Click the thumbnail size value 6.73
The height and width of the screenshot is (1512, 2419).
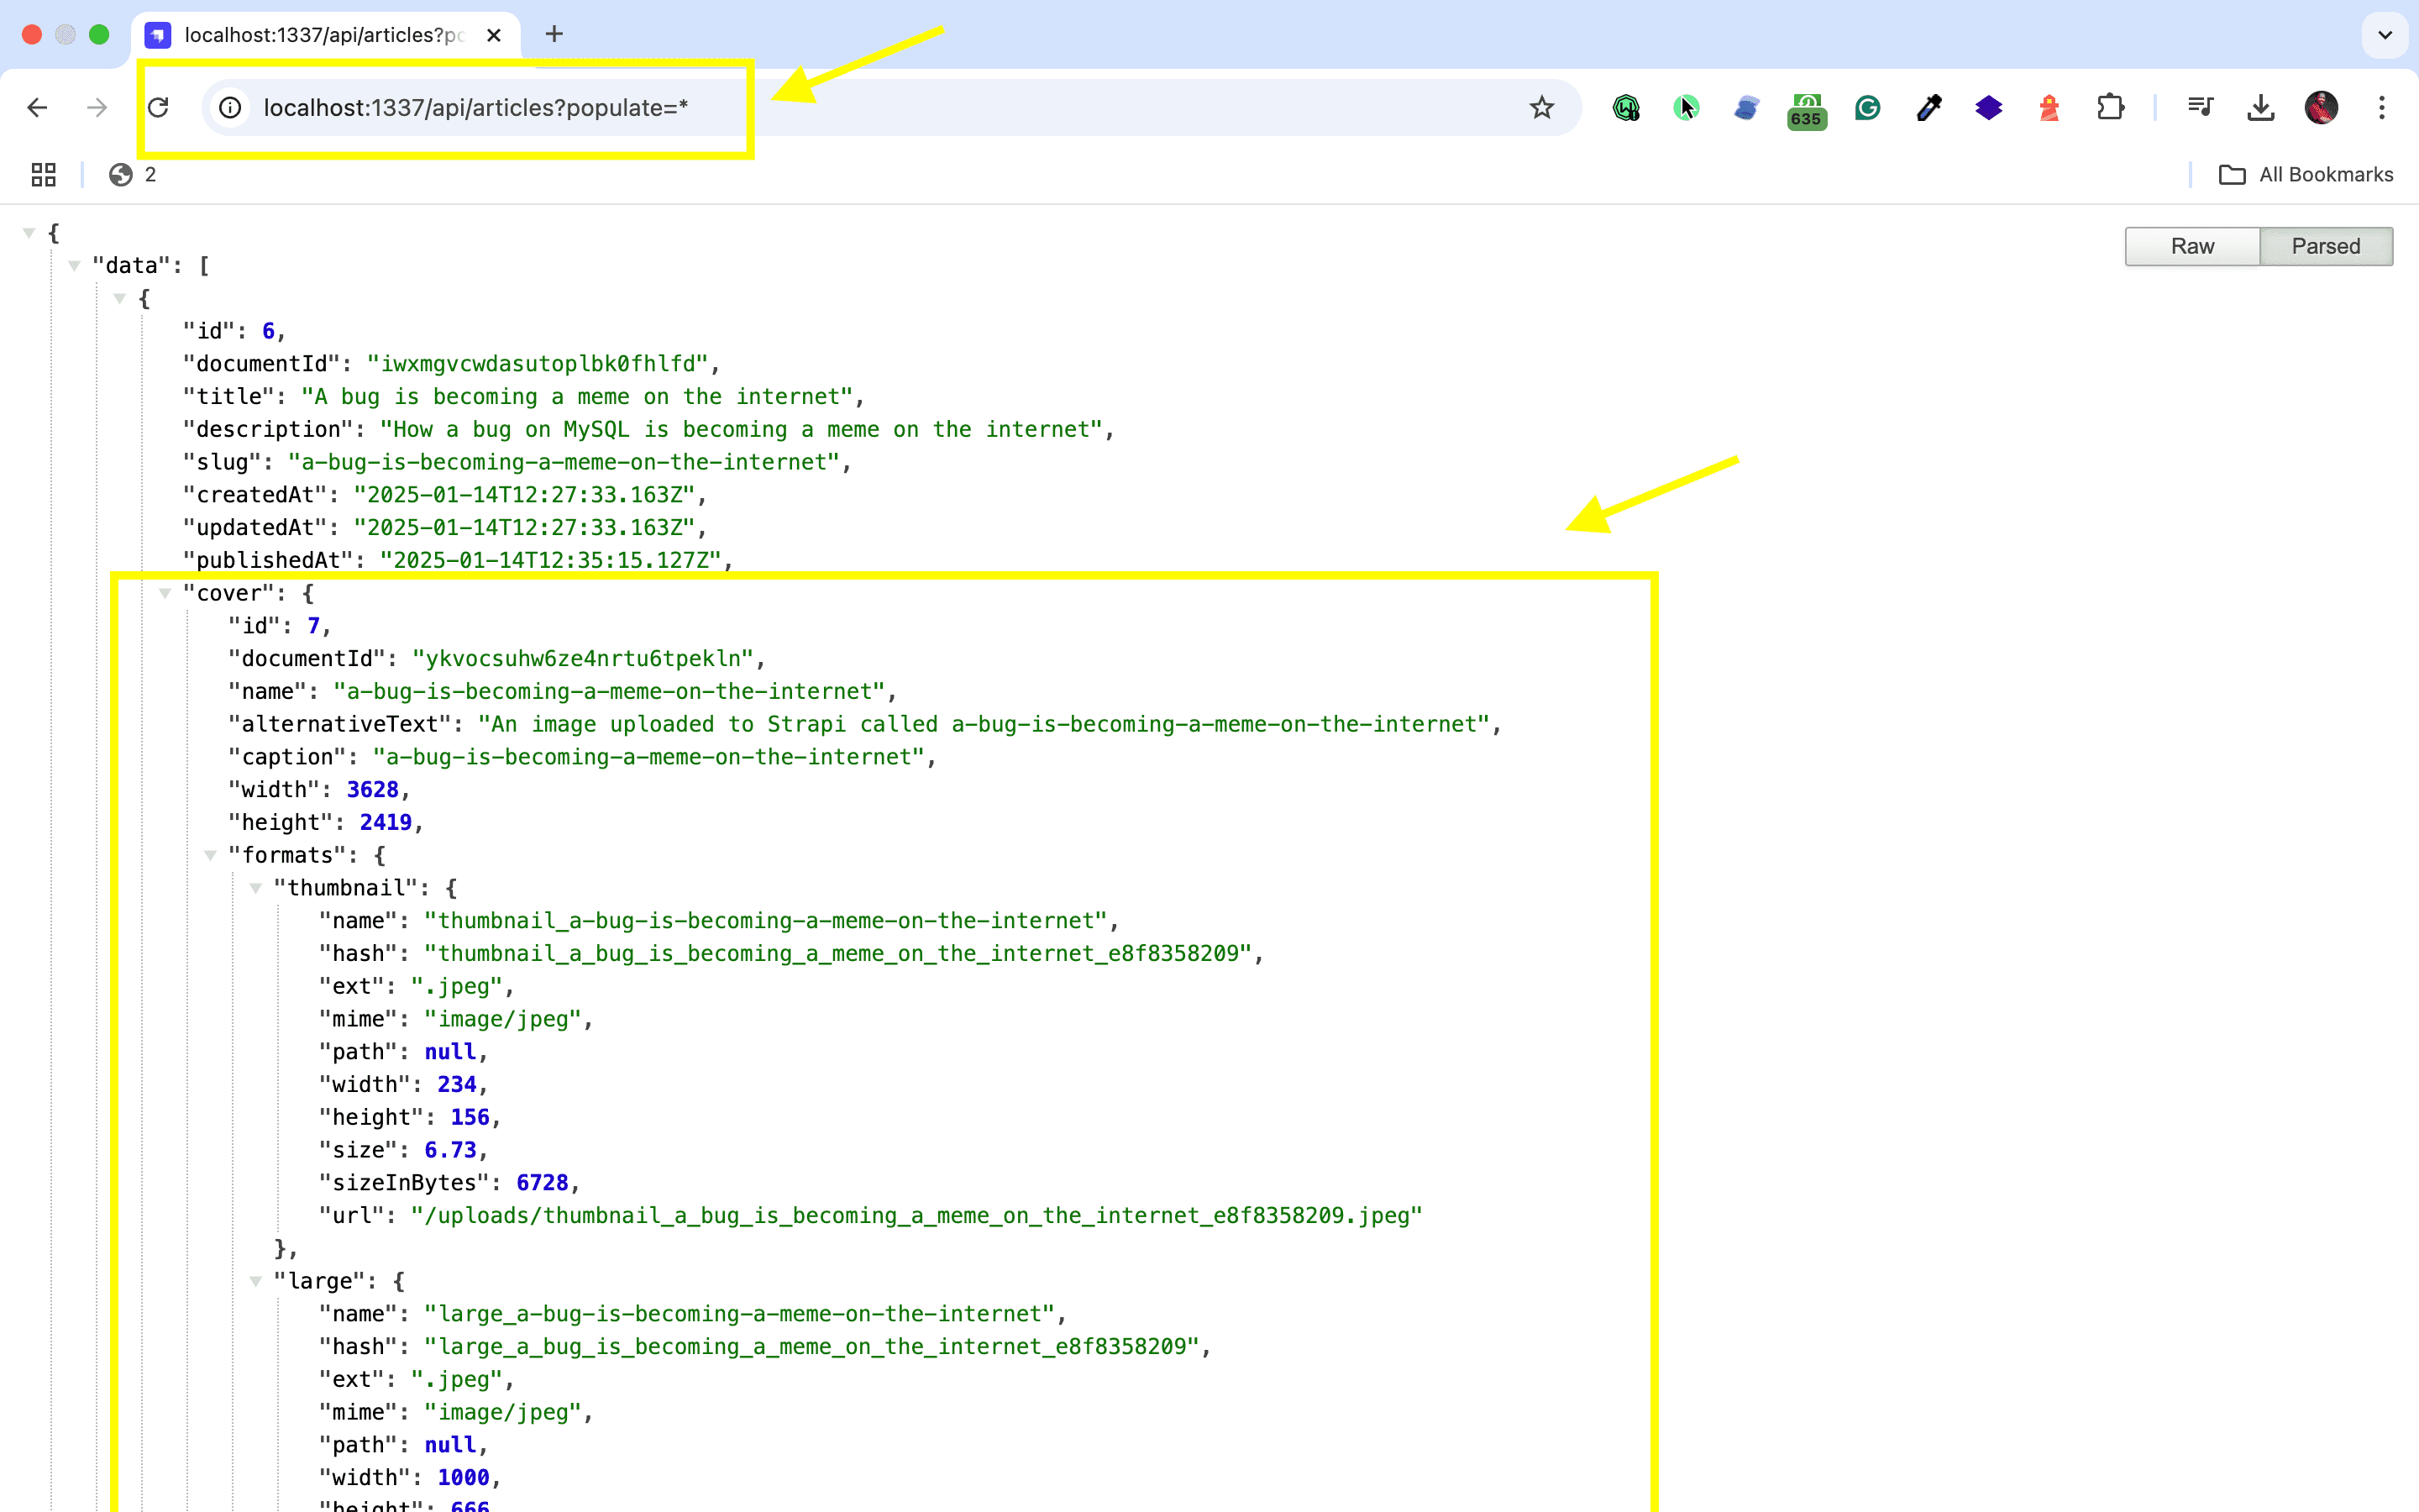point(451,1150)
